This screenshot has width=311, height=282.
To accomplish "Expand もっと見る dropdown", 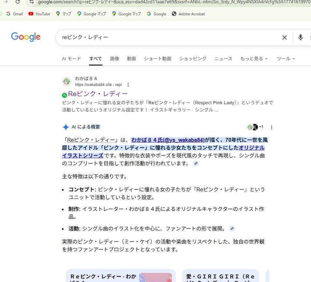I will [254, 59].
